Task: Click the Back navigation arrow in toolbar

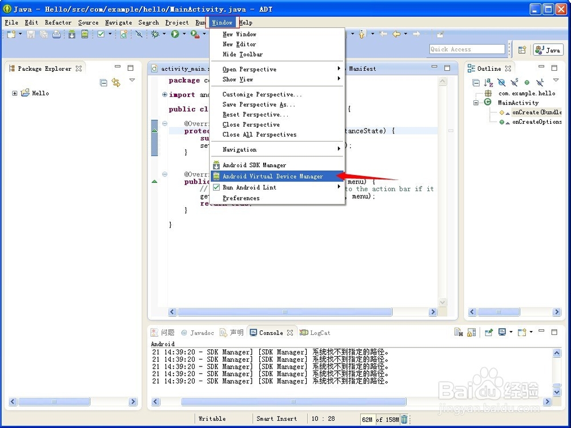Action: click(x=396, y=34)
